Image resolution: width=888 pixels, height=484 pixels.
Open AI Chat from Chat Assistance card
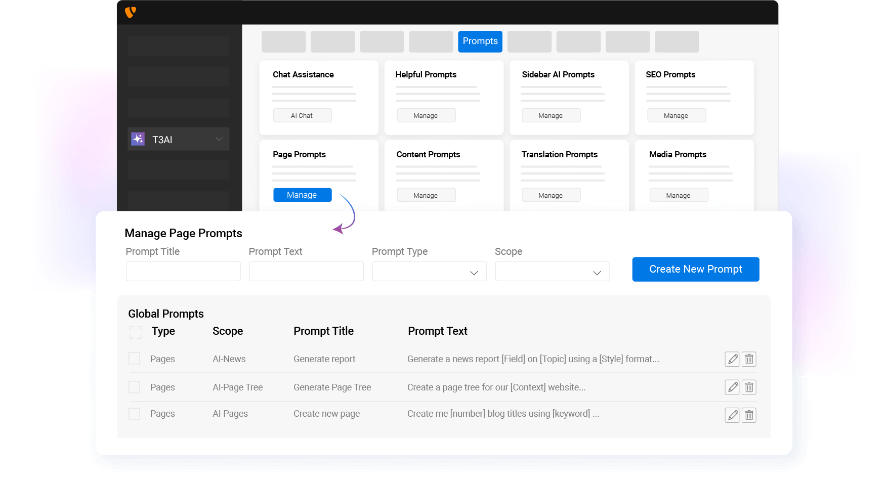click(302, 115)
